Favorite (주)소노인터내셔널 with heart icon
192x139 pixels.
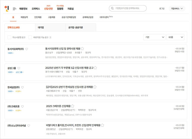pyautogui.click(x=29, y=125)
